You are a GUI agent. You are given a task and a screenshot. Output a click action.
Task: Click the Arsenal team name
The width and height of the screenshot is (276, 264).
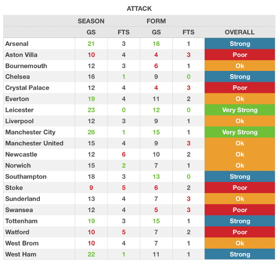(17, 44)
